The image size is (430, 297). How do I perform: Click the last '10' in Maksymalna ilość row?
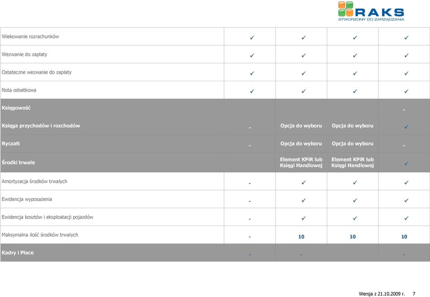404,236
